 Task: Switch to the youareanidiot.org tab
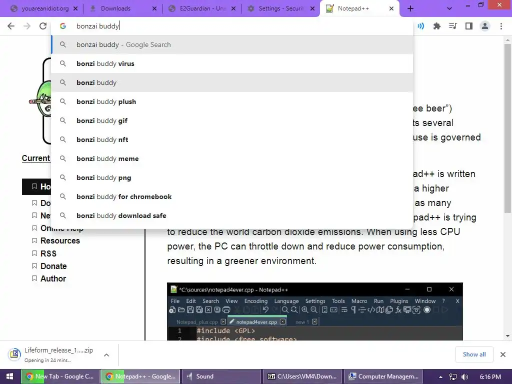[44, 9]
